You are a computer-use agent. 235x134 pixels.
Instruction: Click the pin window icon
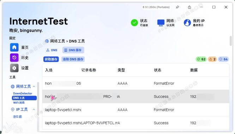177,7
